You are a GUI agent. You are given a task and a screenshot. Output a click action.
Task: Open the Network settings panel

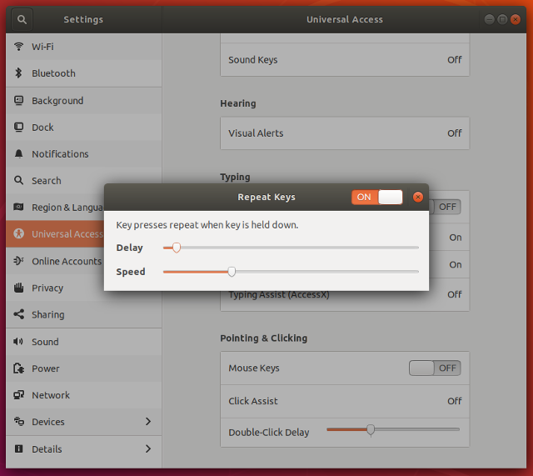[x=51, y=395]
